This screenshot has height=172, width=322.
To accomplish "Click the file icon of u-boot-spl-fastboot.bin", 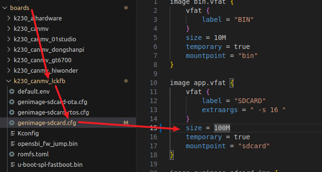I will tap(13, 165).
